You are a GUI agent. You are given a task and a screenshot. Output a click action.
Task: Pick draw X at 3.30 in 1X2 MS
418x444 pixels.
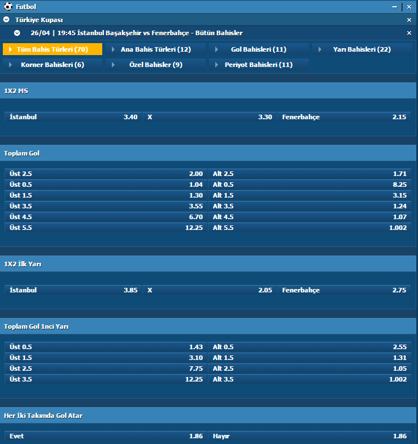[x=210, y=117]
